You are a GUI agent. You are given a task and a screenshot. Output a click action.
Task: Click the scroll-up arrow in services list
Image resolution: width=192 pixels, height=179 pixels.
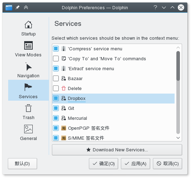point(178,47)
